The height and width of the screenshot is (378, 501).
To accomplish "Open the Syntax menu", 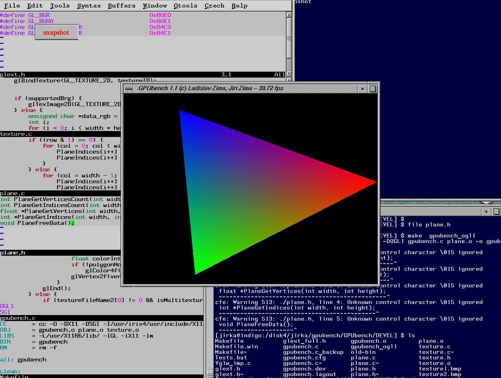I will tap(89, 6).
